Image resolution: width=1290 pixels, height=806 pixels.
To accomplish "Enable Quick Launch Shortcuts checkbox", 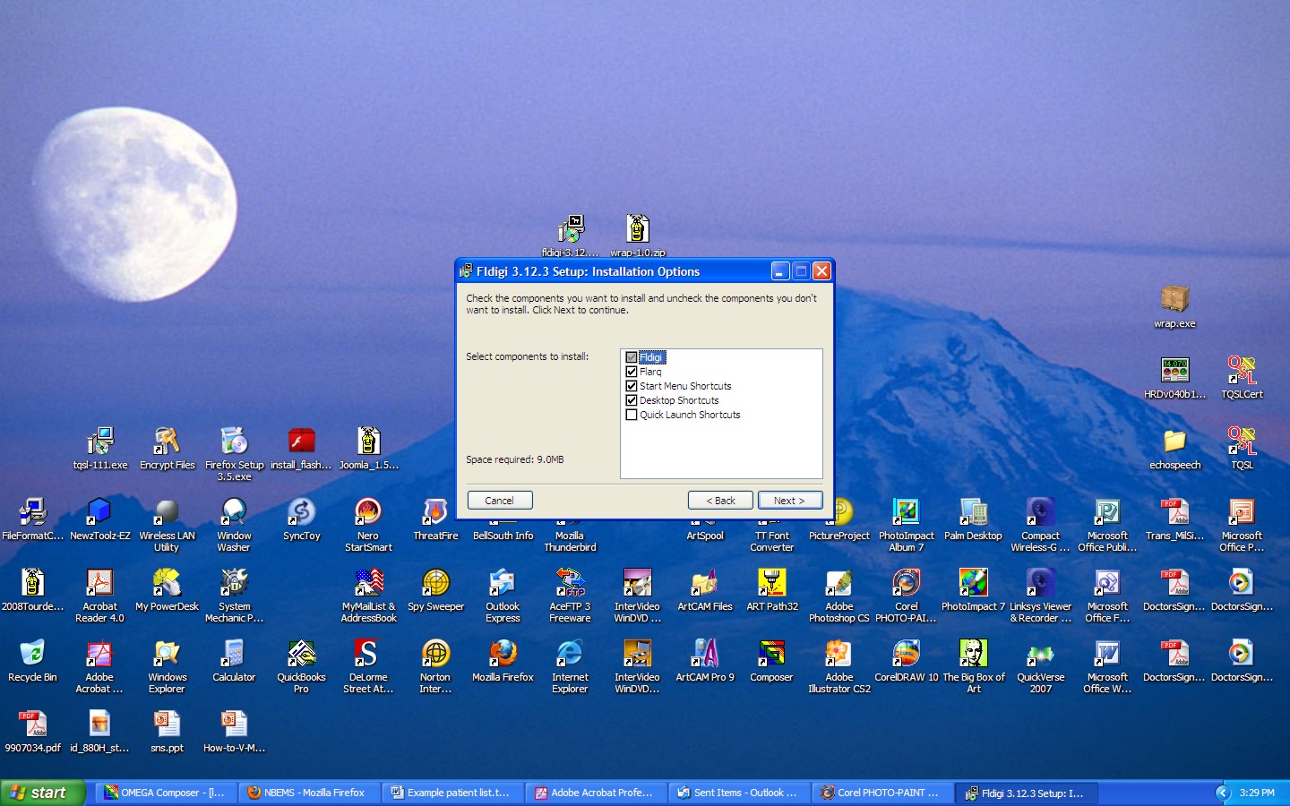I will (x=632, y=415).
